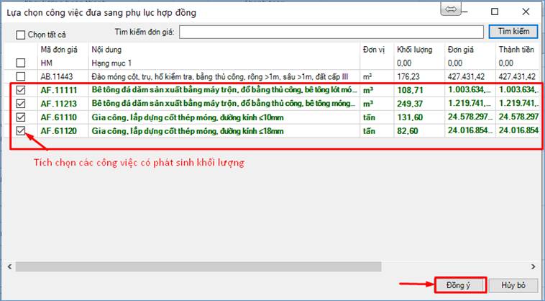Confirm selection with 'Đồng ý' button
545x301 pixels.
[460, 284]
